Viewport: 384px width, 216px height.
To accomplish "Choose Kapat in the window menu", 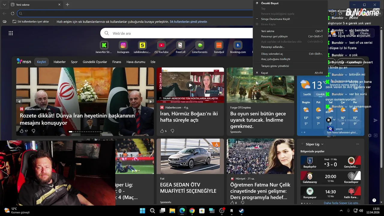I will [x=290, y=73].
